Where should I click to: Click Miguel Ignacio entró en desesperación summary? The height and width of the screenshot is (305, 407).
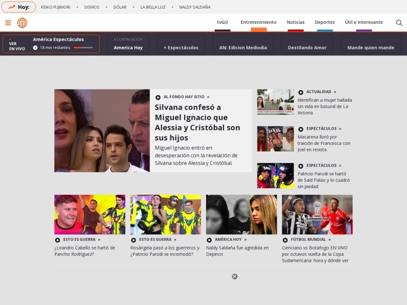pyautogui.click(x=196, y=156)
